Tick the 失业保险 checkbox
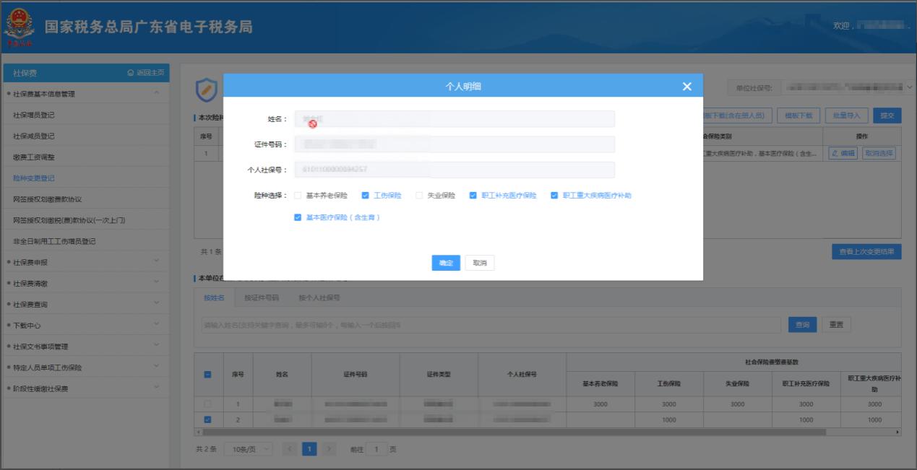Image resolution: width=917 pixels, height=470 pixels. (x=419, y=196)
